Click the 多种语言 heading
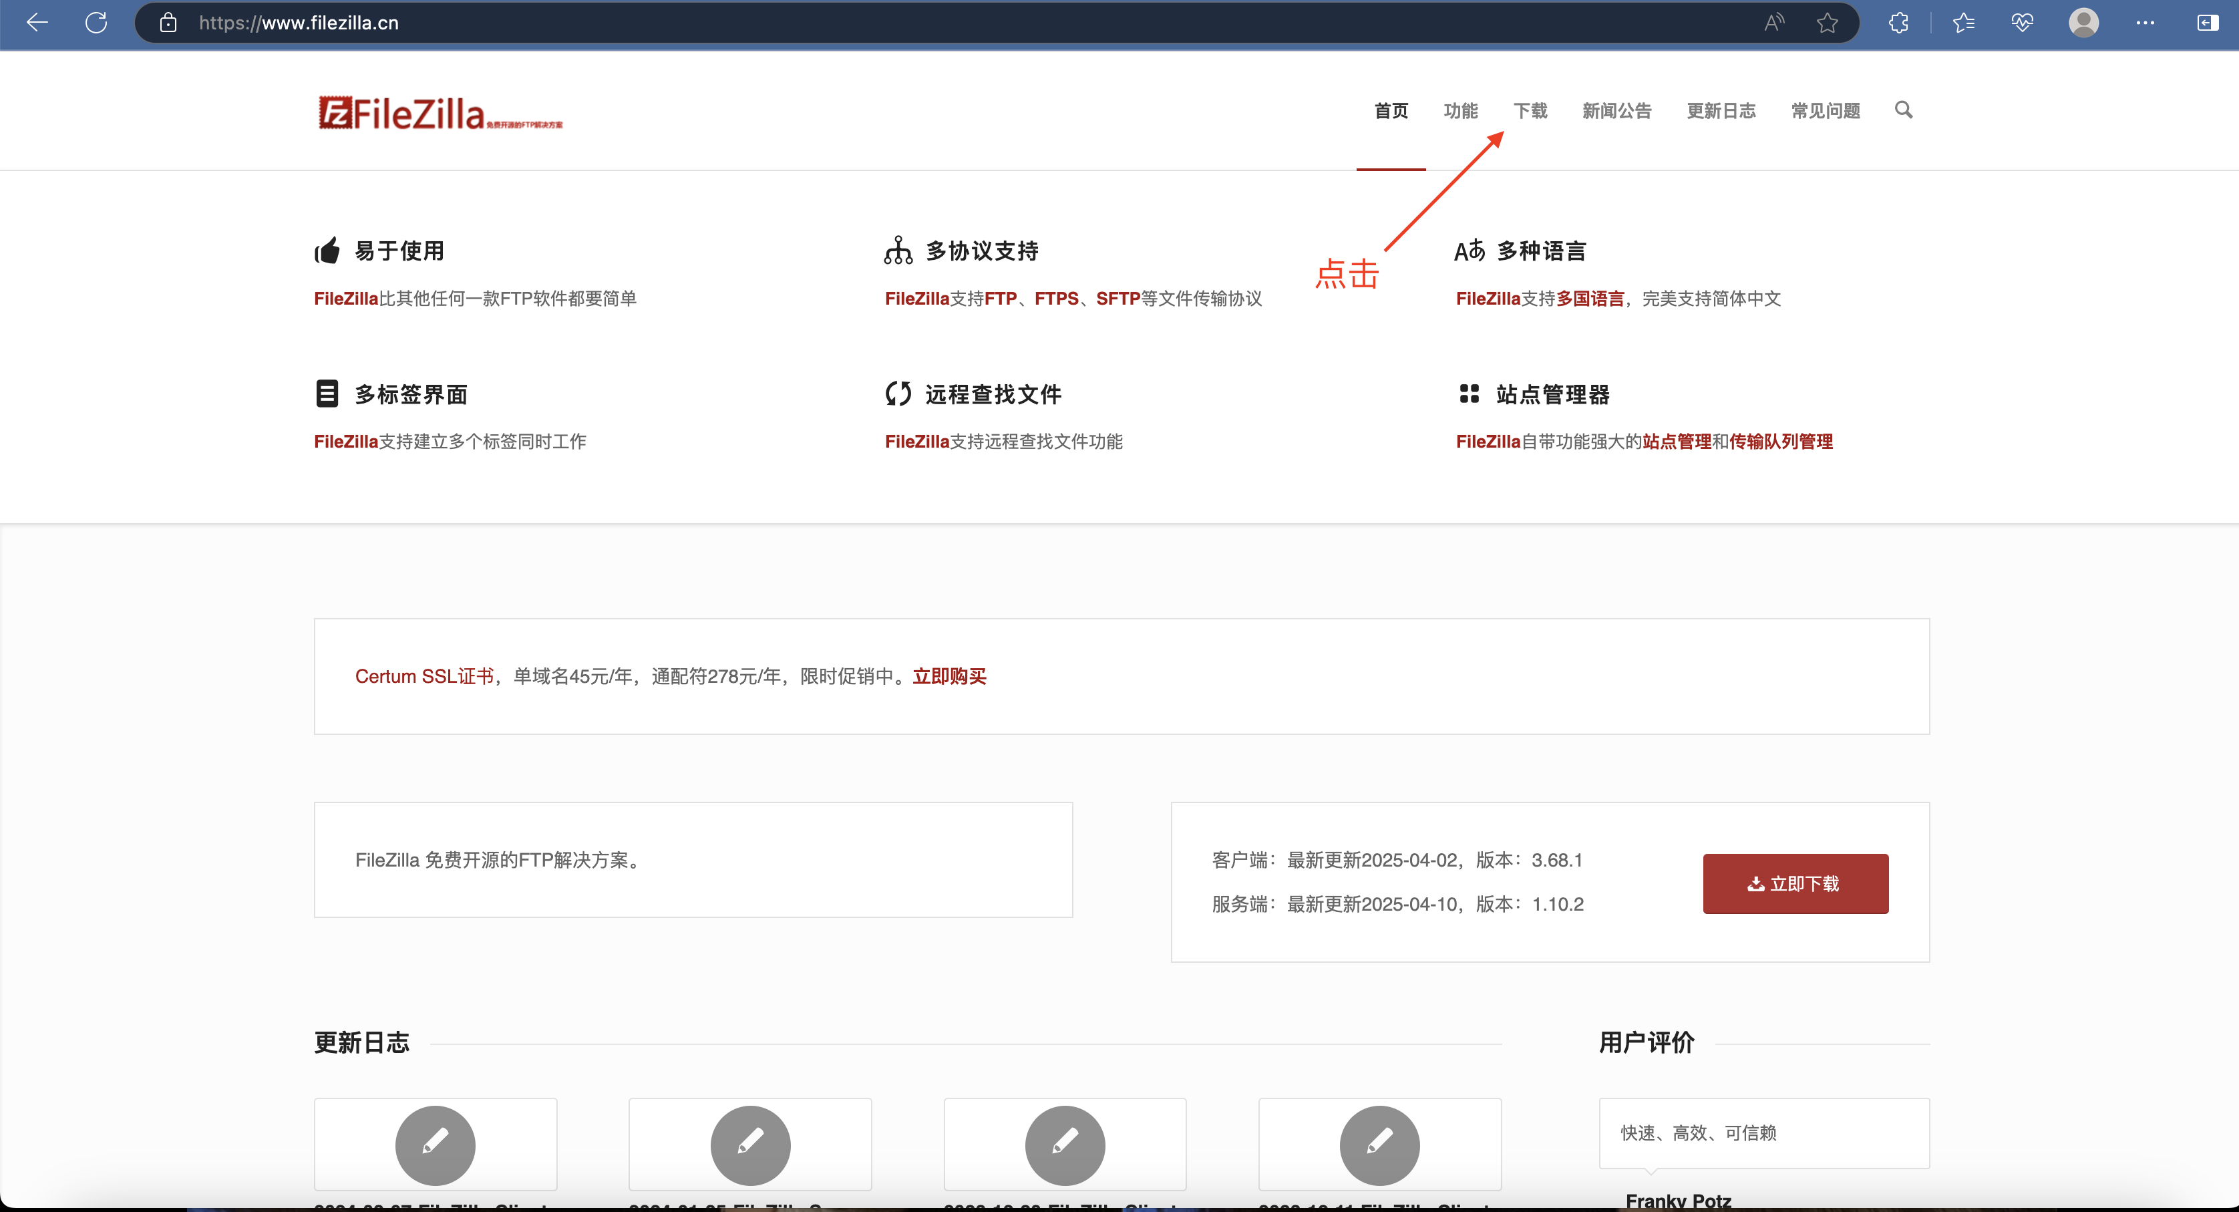This screenshot has height=1212, width=2239. click(x=1541, y=251)
